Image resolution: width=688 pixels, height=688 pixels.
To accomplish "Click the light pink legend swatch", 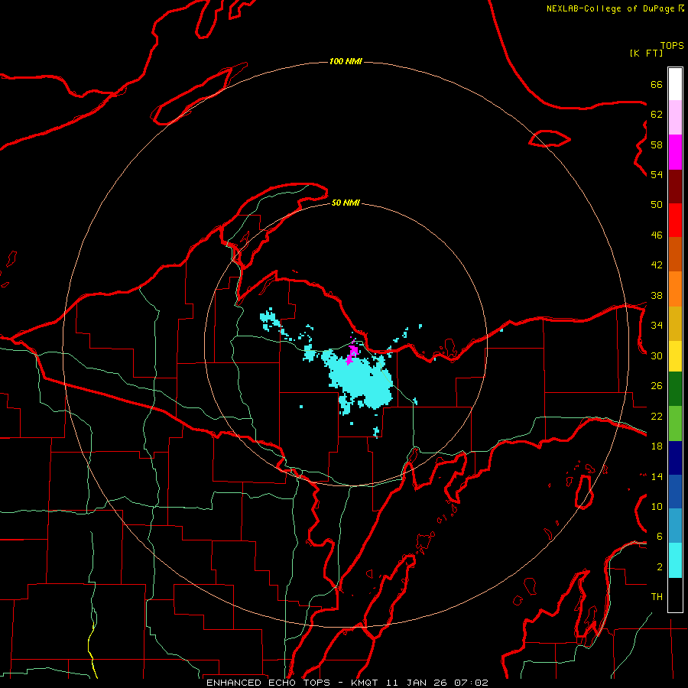I will 675,118.
